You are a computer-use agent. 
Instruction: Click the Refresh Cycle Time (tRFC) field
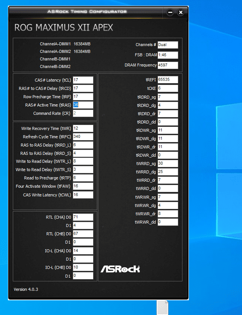83,137
